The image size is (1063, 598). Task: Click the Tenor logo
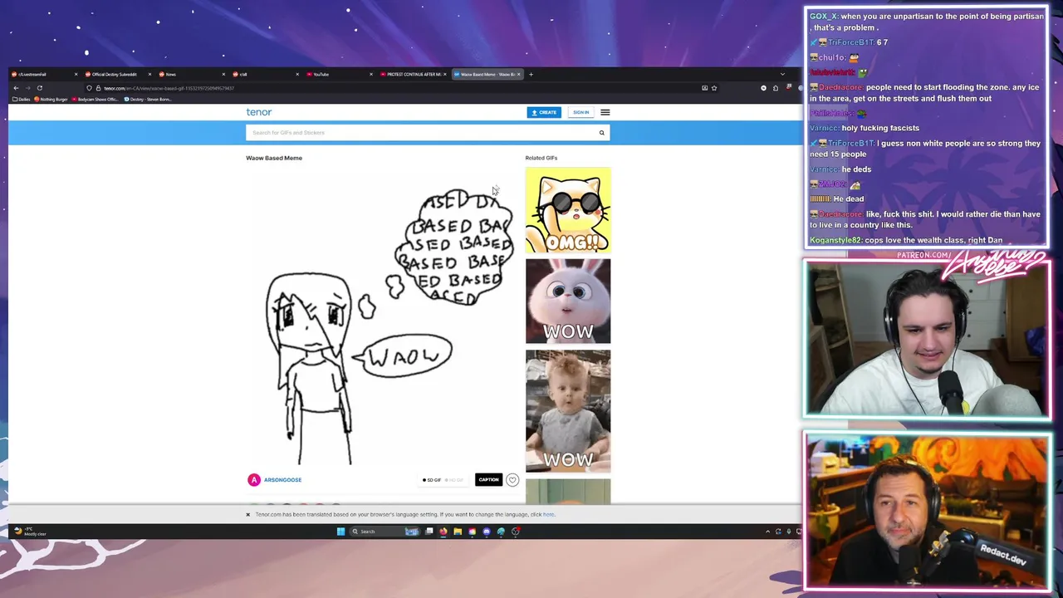(258, 112)
